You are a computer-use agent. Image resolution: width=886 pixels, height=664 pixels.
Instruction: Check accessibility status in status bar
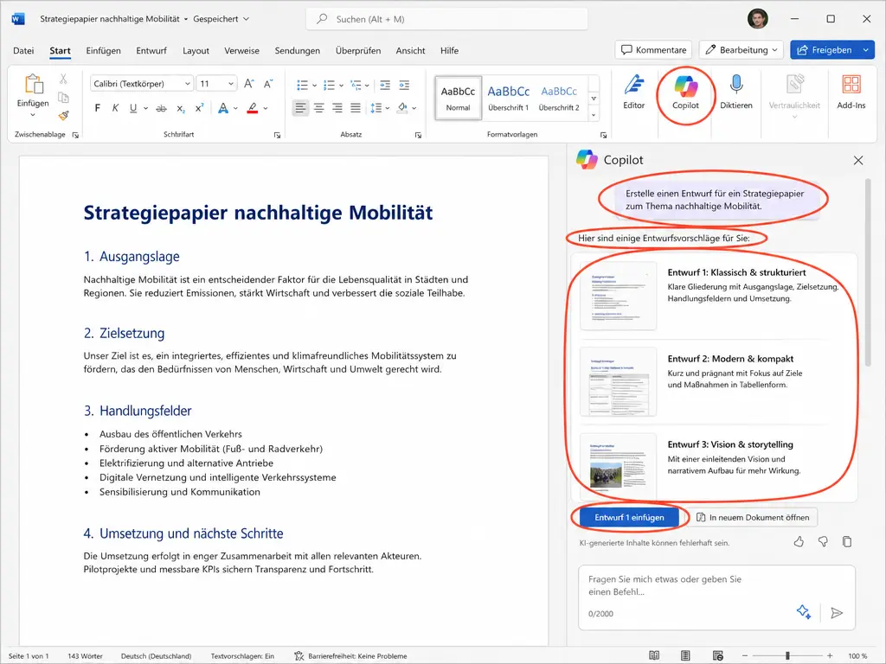click(x=351, y=655)
